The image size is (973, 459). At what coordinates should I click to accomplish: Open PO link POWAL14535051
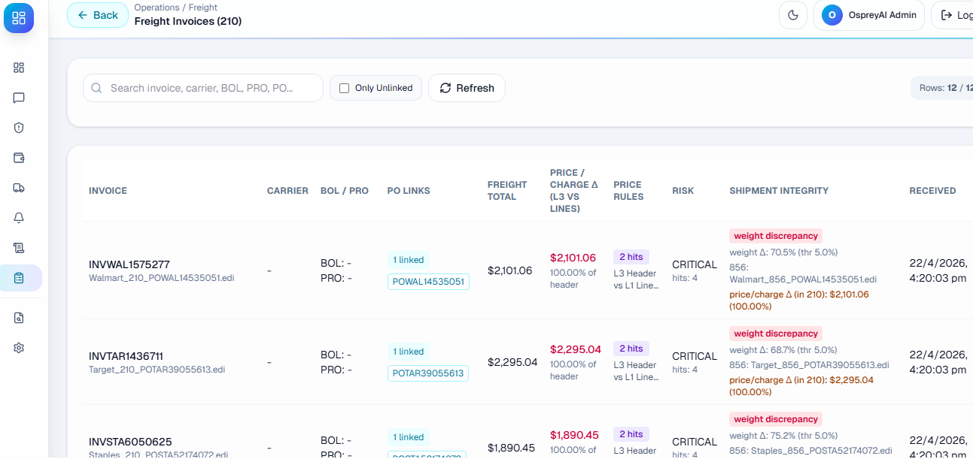coord(429,282)
